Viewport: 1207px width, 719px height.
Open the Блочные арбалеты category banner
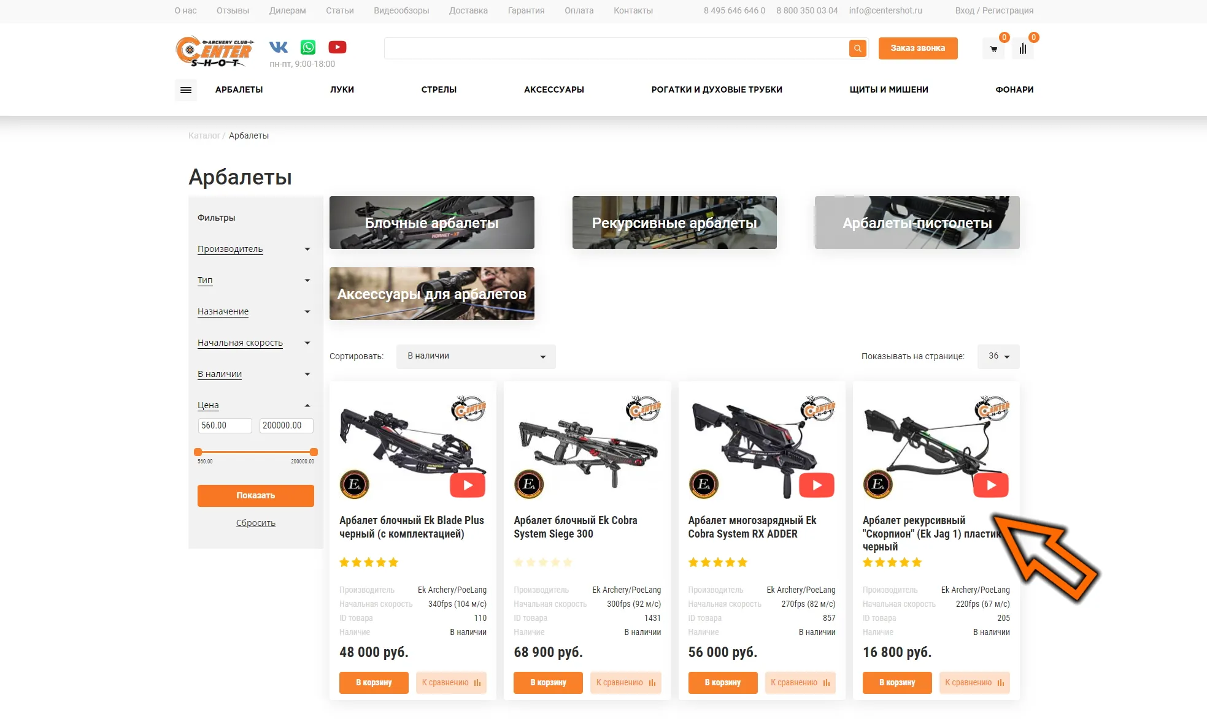(x=432, y=223)
